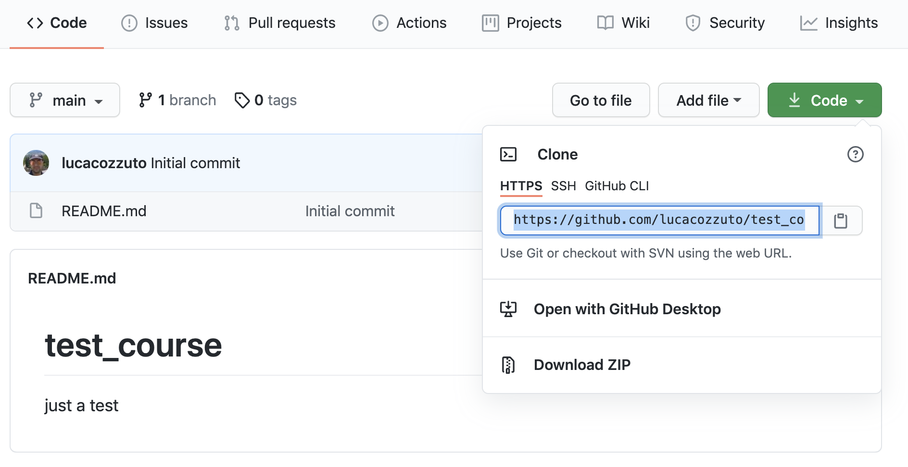Image resolution: width=908 pixels, height=467 pixels.
Task: Open the Pull requests tab
Action: click(x=279, y=23)
